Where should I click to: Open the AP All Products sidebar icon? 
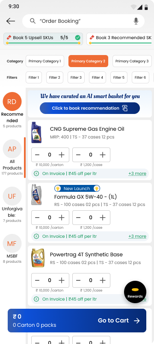pyautogui.click(x=12, y=149)
